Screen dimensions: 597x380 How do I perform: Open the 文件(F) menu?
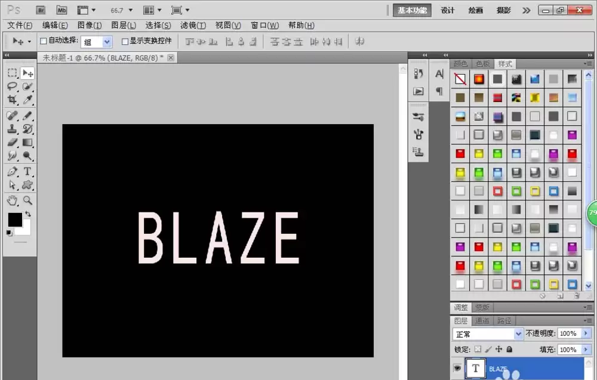point(20,26)
